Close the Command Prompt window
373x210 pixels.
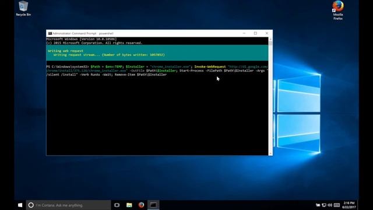267,33
